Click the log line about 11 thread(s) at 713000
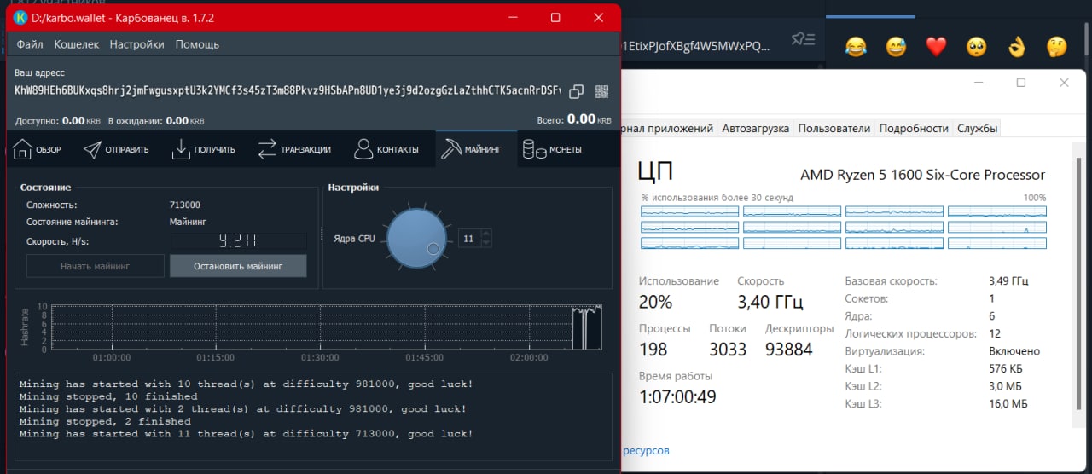This screenshot has width=1092, height=474. [246, 434]
